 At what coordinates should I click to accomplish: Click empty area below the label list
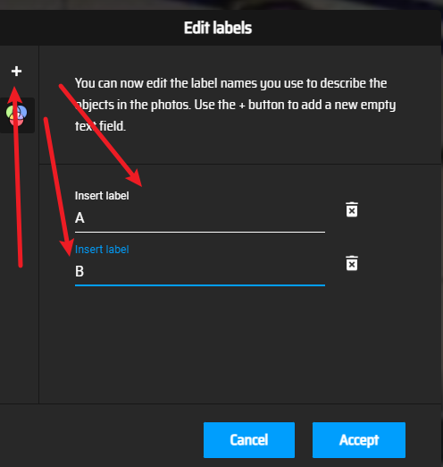238,343
